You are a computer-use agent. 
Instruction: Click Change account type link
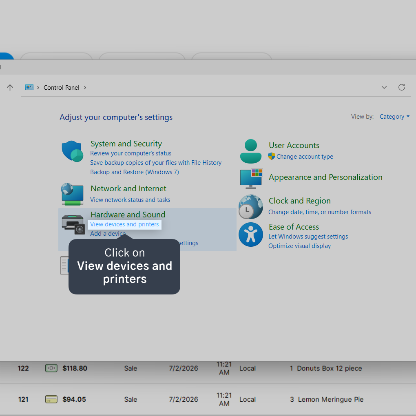tap(305, 157)
